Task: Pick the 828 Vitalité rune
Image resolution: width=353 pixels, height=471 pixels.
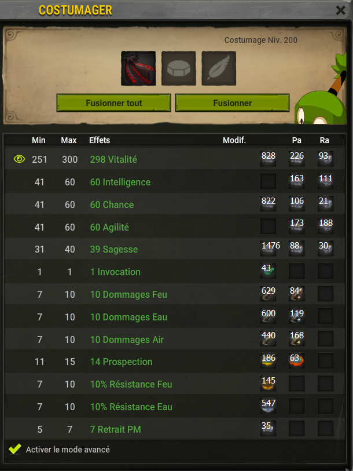Action: coord(268,159)
